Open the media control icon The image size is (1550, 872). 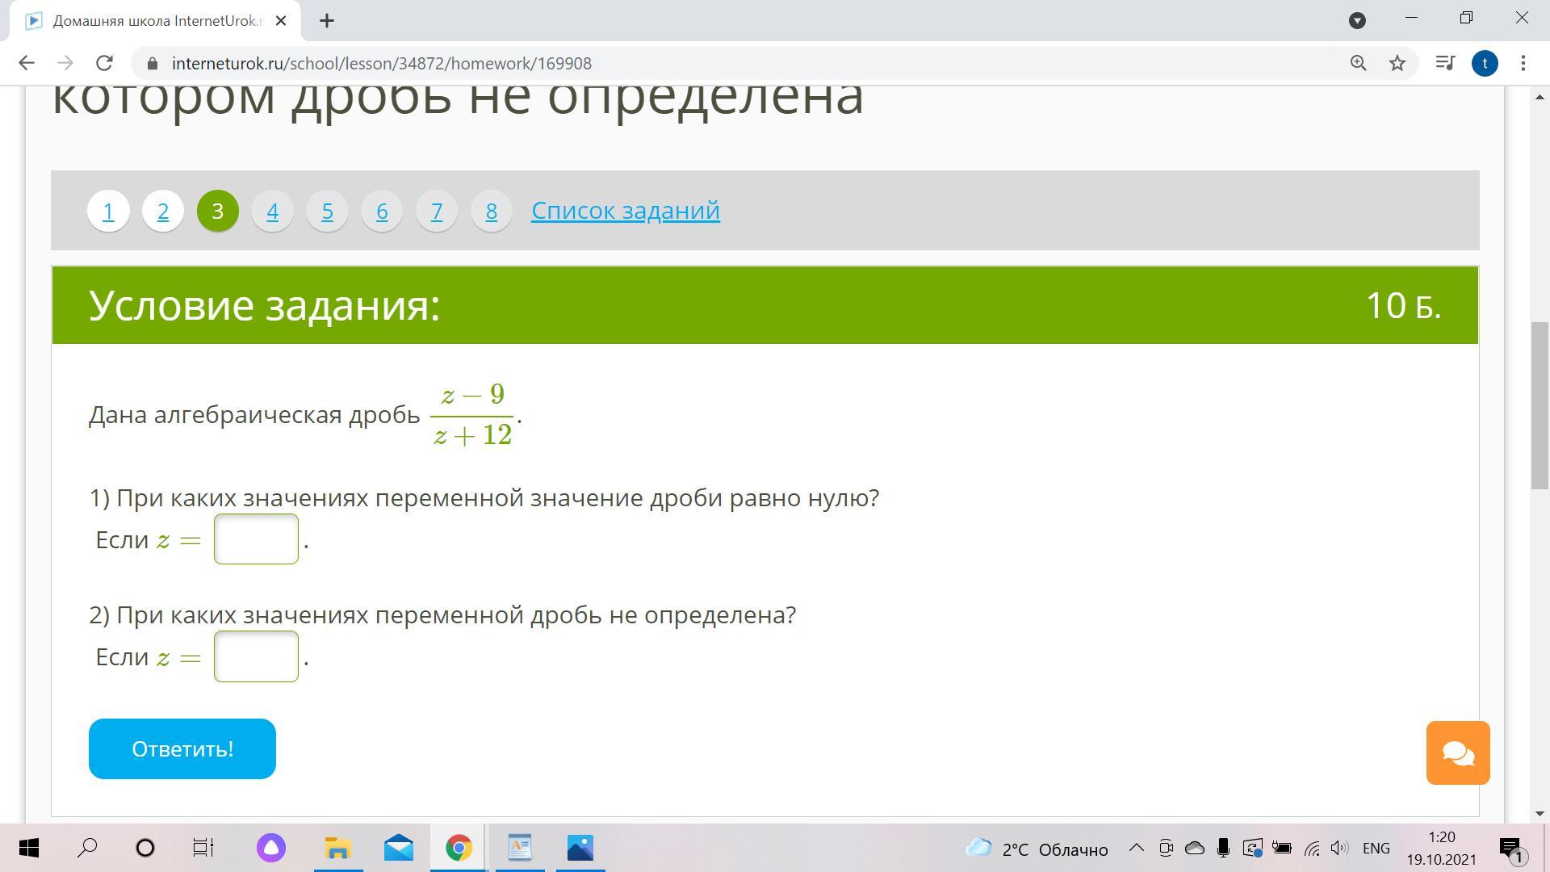pos(1444,63)
